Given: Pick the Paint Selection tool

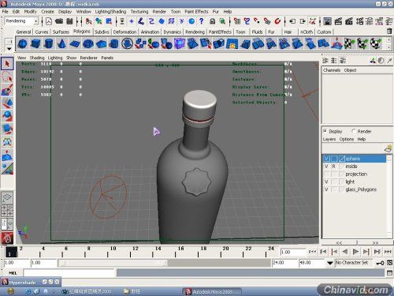Looking at the screenshot, I should (7, 90).
